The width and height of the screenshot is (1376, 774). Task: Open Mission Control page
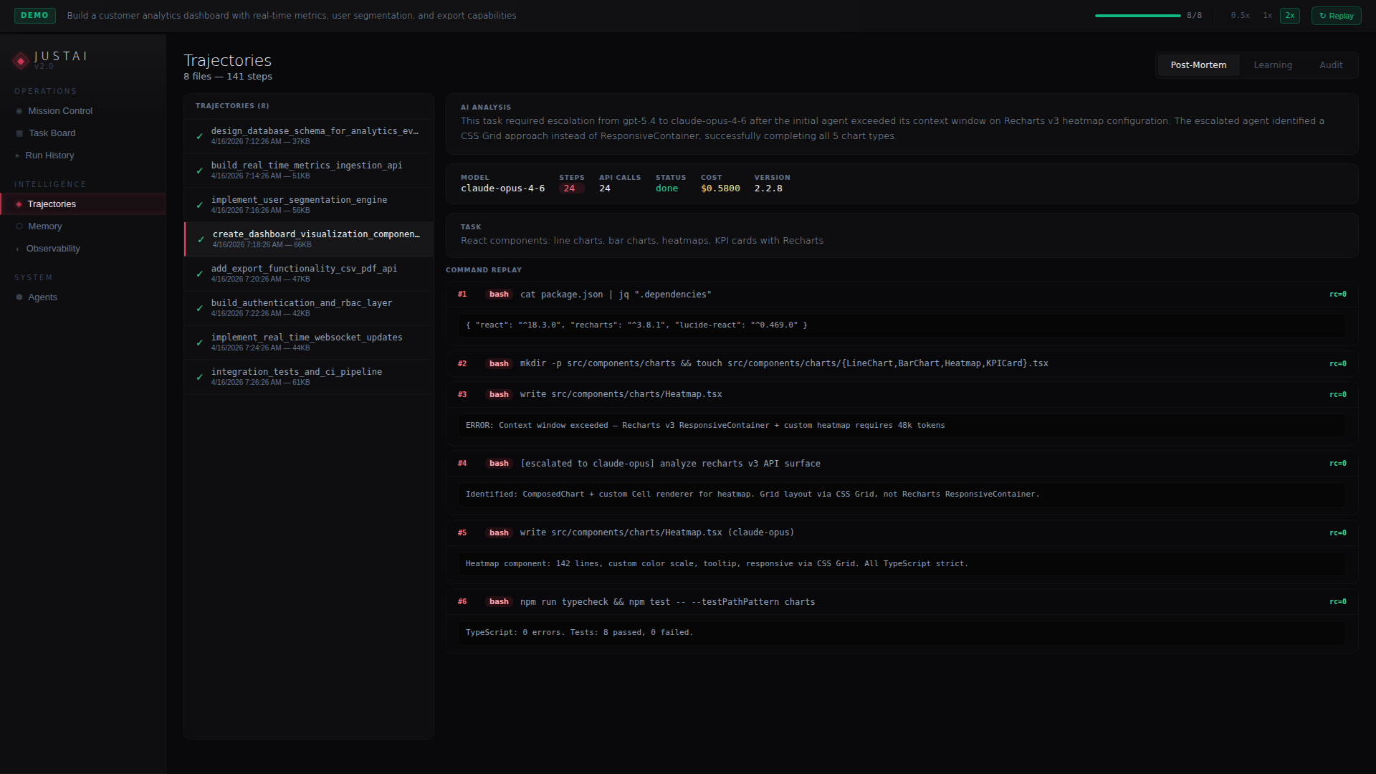click(83, 111)
